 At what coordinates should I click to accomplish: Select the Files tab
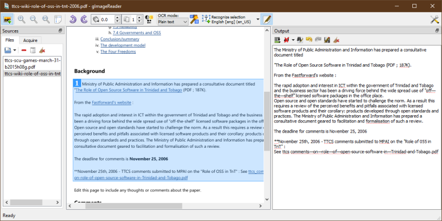[x=10, y=40]
